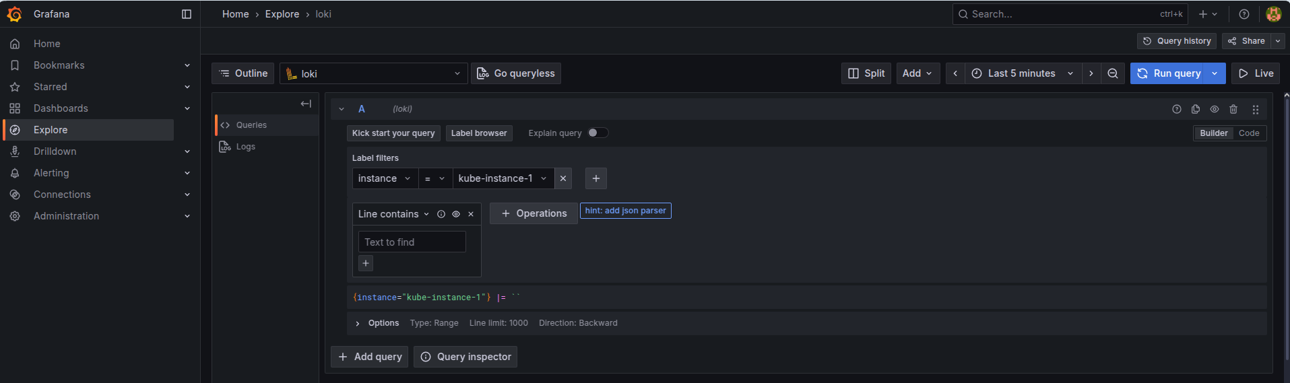Click the Grafana logo icon
Screen dimensions: 1290x383
pos(14,14)
